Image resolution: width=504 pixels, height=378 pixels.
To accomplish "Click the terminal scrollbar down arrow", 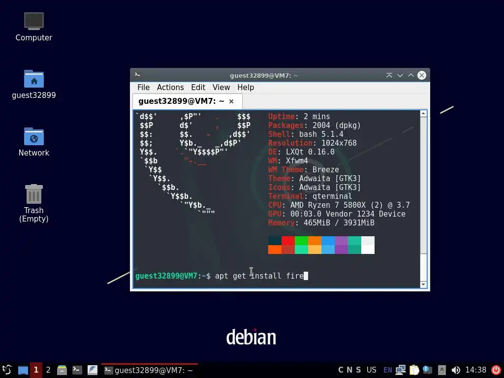I will pyautogui.click(x=423, y=284).
